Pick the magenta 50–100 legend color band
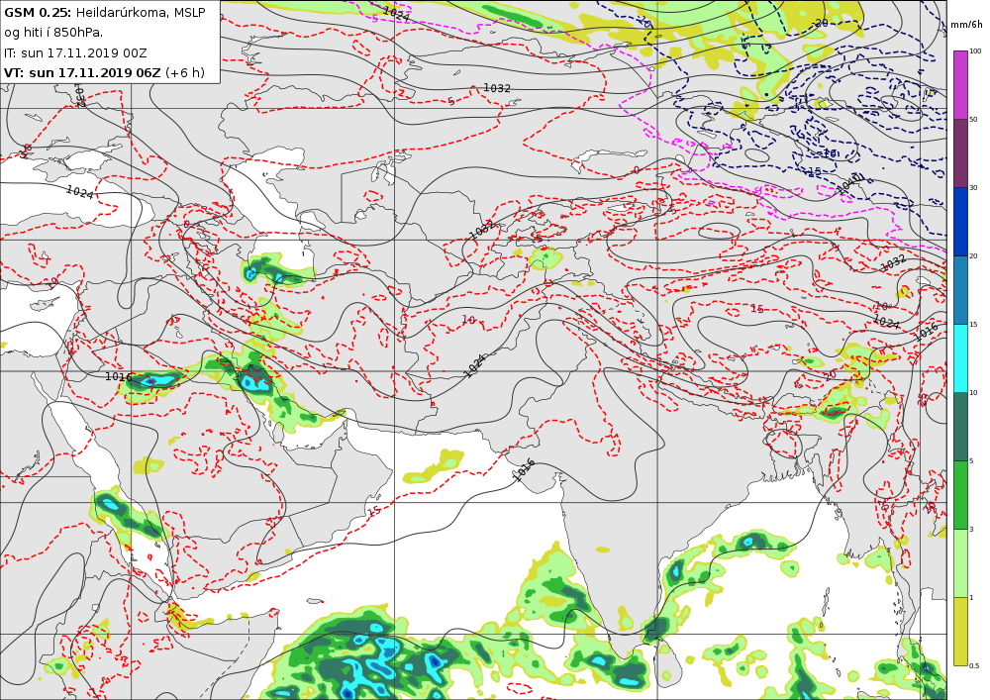This screenshot has height=700, width=990. click(959, 84)
